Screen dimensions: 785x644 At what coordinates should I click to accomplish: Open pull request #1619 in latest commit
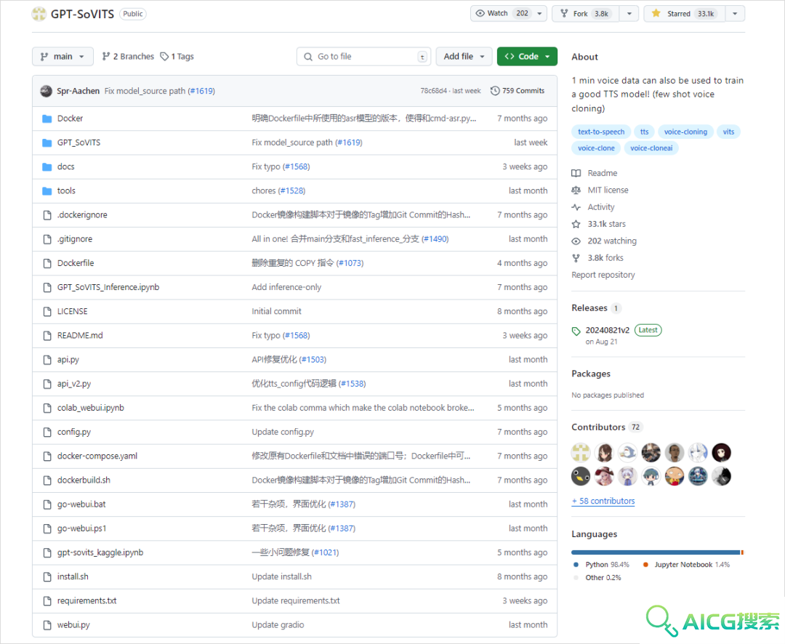202,91
